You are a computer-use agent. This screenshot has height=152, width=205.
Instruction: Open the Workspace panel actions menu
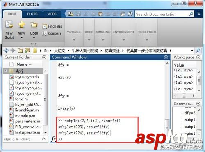[x=198, y=57]
